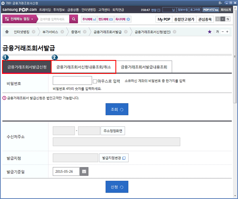The width and height of the screenshot is (238, 199).
Task: Add page to favorites with star icon
Action: [x=209, y=32]
